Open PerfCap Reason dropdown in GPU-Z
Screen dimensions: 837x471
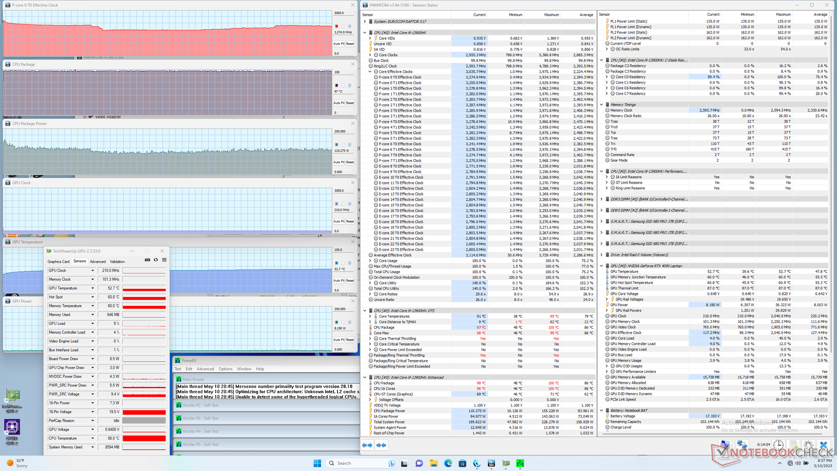coord(92,421)
